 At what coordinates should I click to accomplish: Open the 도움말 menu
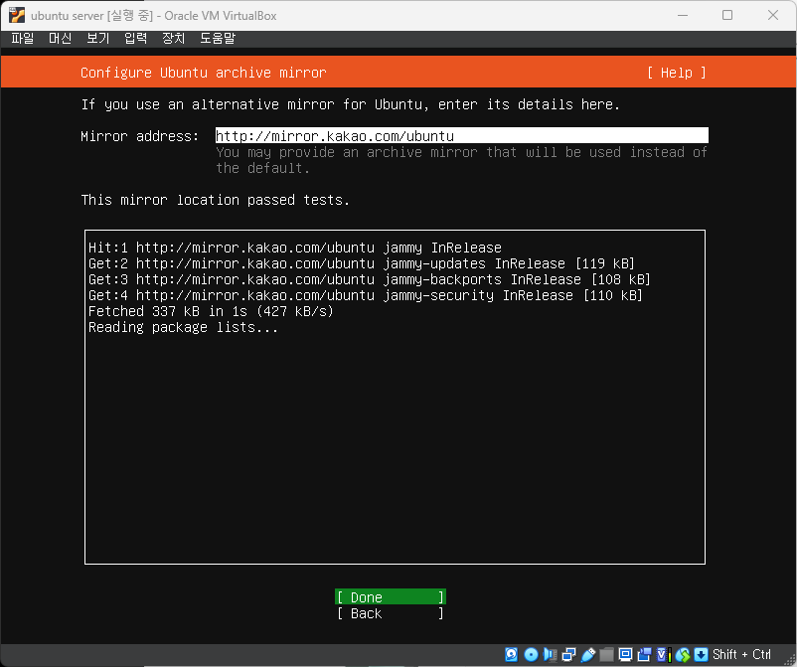[x=218, y=38]
